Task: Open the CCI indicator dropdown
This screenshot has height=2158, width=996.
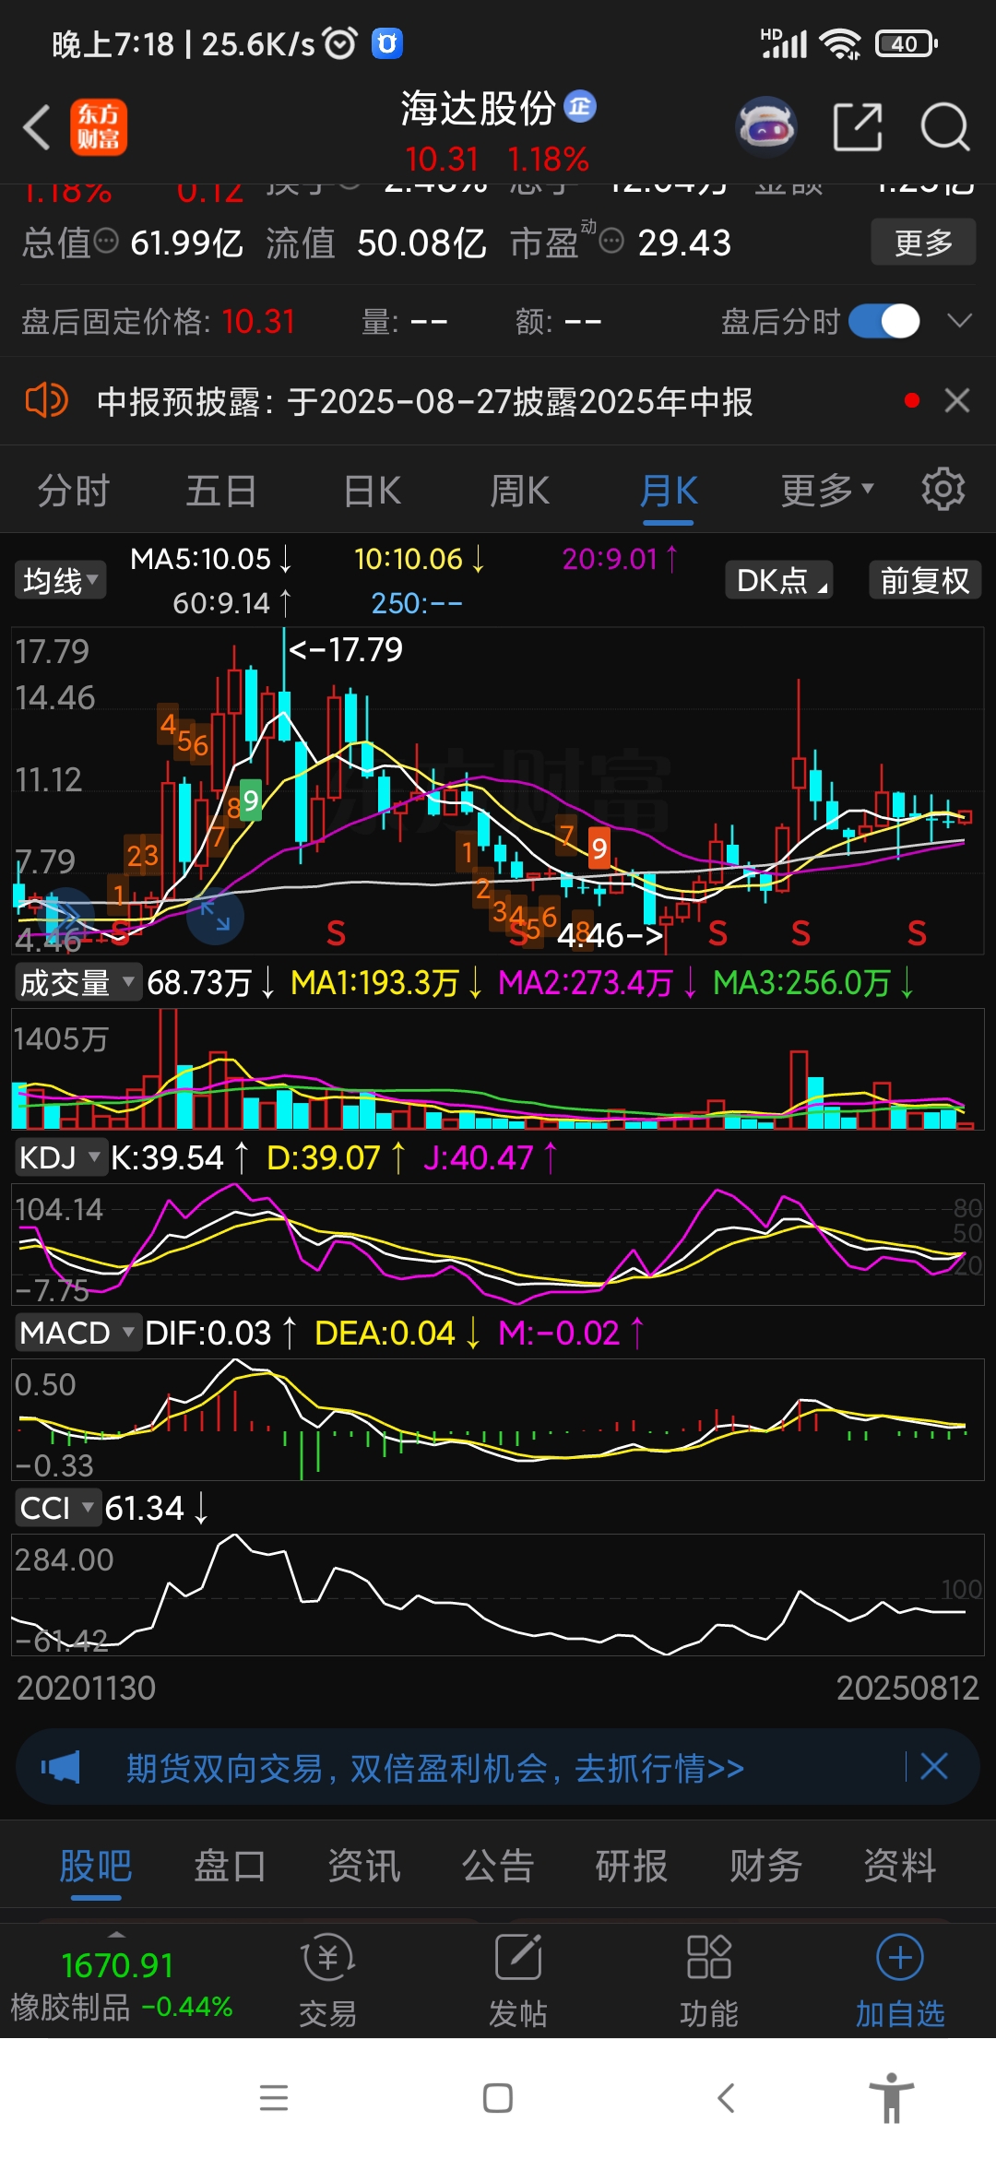Action: (x=56, y=1508)
